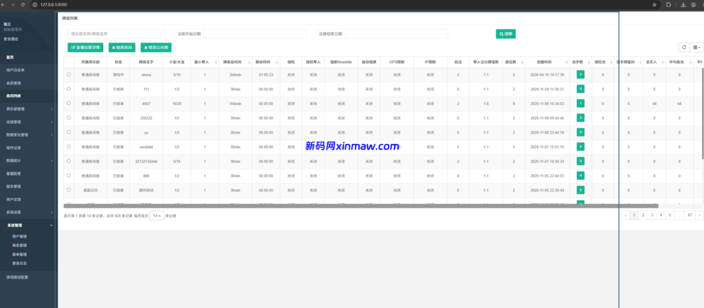Collapse the 系统管理 sidebar section
This screenshot has width=704, height=308.
coord(27,225)
